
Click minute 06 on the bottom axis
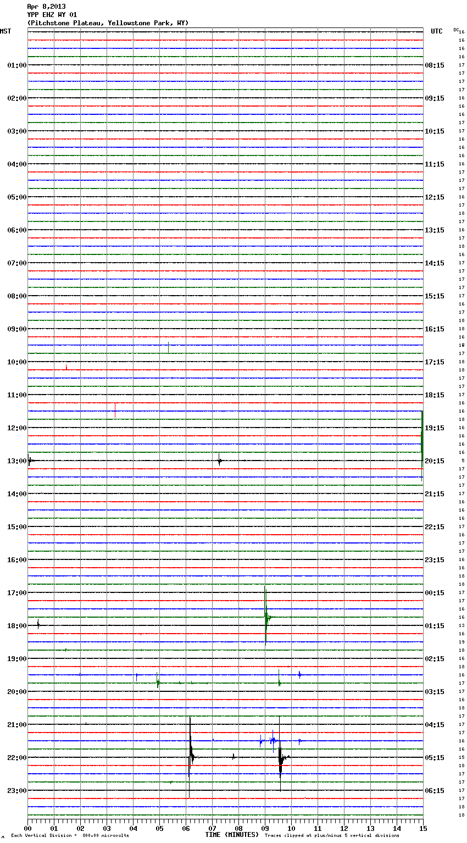point(186,828)
